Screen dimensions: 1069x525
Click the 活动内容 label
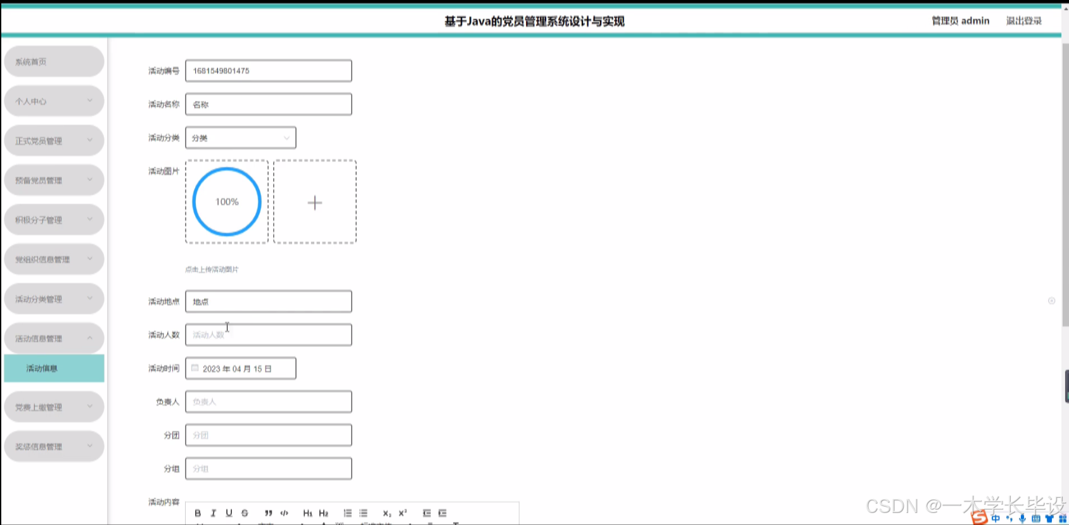tap(163, 502)
